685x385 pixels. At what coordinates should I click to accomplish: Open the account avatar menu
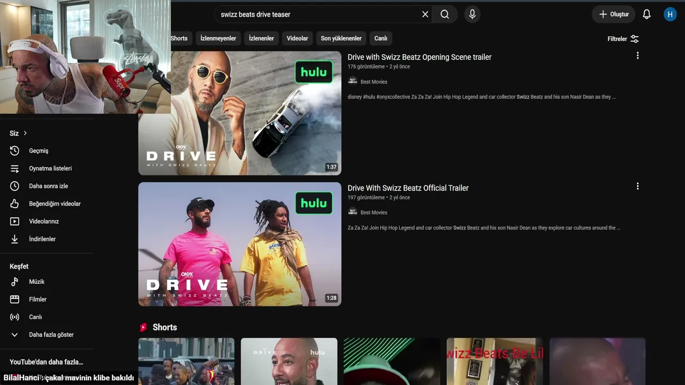pos(670,14)
